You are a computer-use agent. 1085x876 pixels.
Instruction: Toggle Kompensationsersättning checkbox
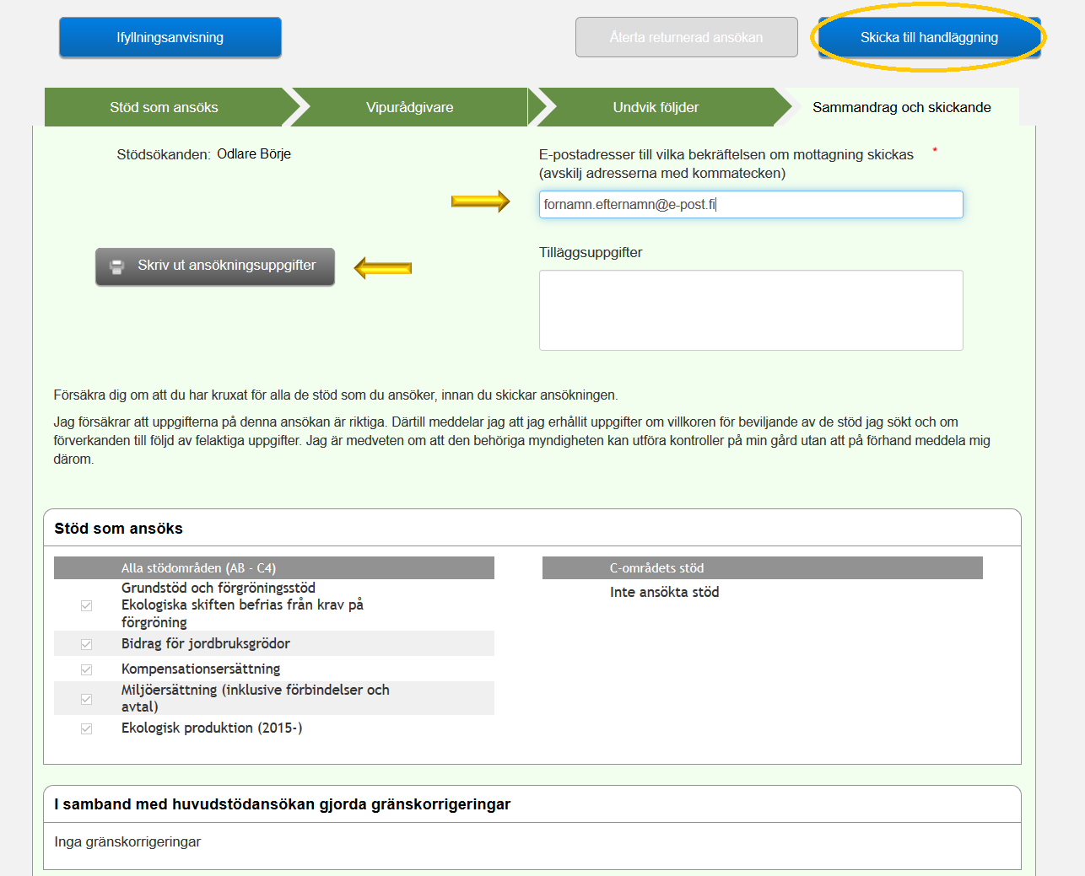86,669
